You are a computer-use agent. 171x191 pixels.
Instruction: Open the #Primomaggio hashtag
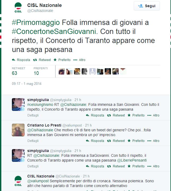(36, 23)
